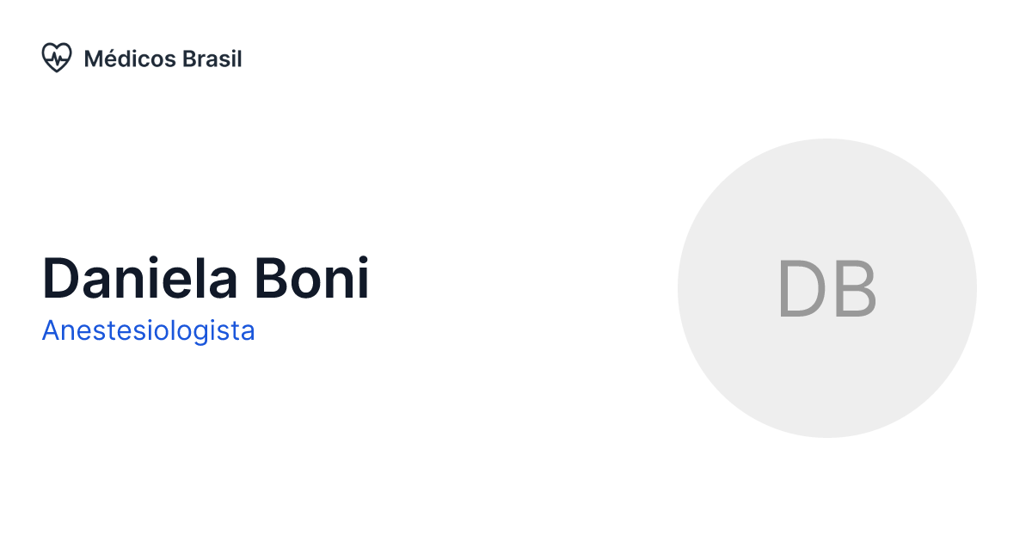Click the letter "D" starting Daniela

(58, 279)
